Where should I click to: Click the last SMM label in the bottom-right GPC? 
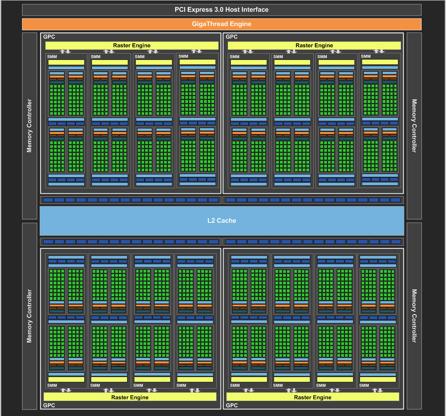click(x=364, y=385)
